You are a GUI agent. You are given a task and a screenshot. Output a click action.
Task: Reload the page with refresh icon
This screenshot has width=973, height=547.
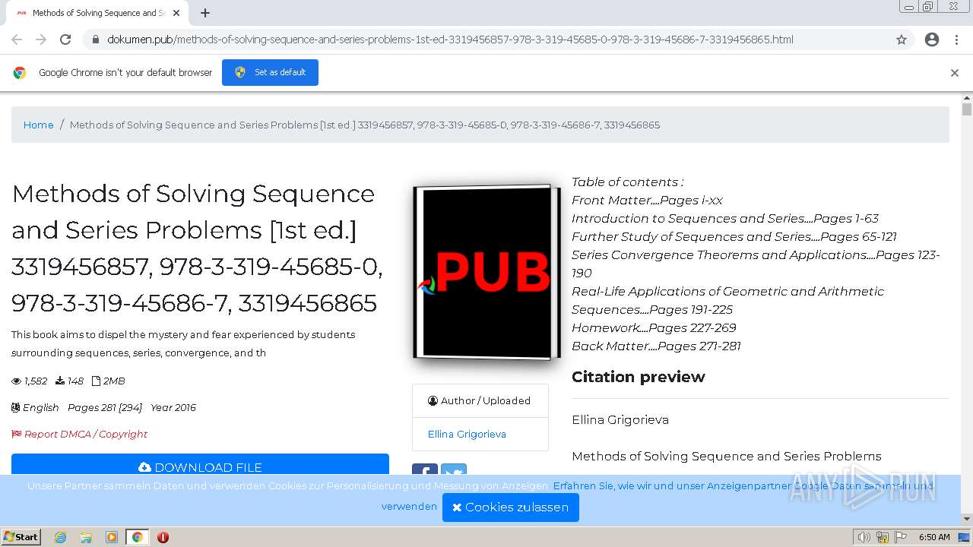pos(65,40)
